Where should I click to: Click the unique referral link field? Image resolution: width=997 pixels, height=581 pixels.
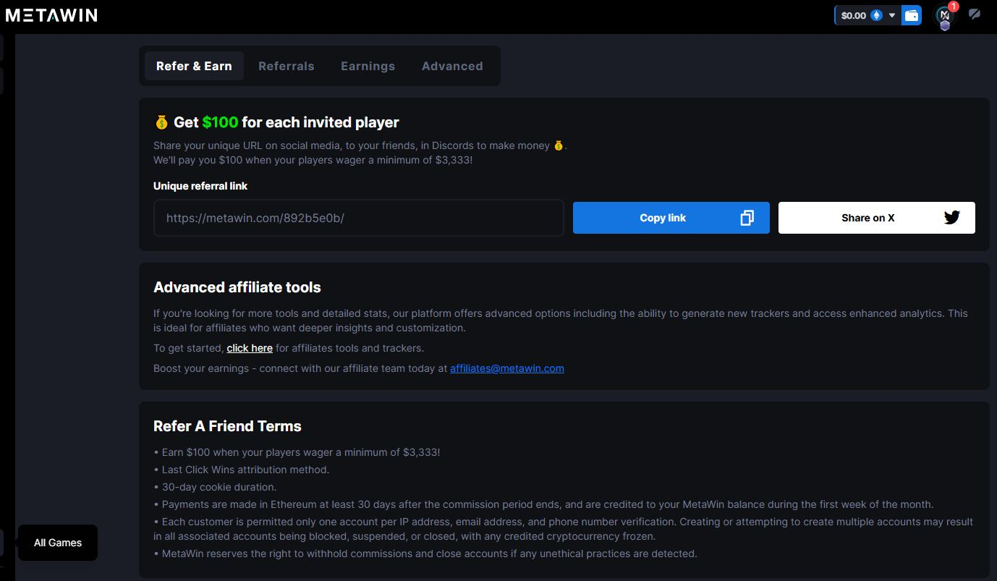click(358, 218)
